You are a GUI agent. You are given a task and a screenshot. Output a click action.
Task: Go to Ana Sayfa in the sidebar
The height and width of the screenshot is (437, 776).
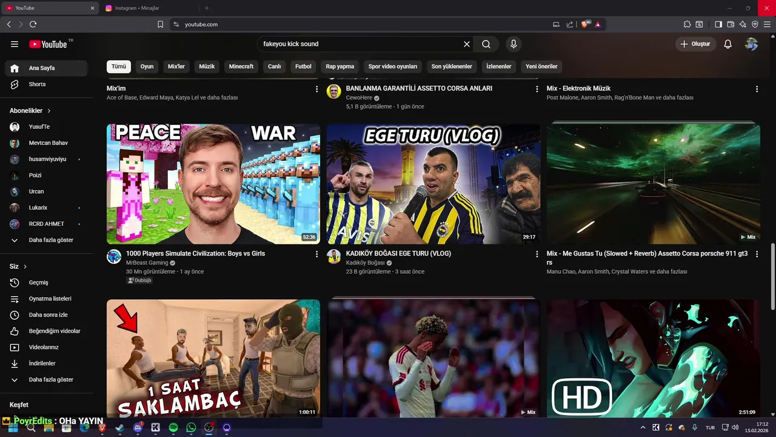tap(47, 68)
